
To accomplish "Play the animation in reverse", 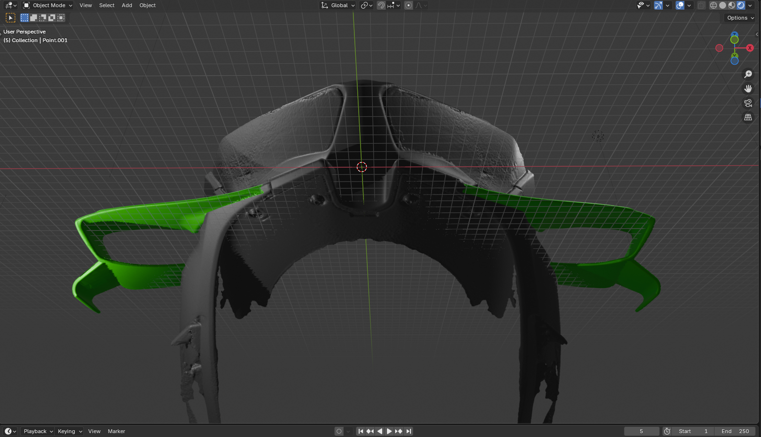I will (x=380, y=431).
